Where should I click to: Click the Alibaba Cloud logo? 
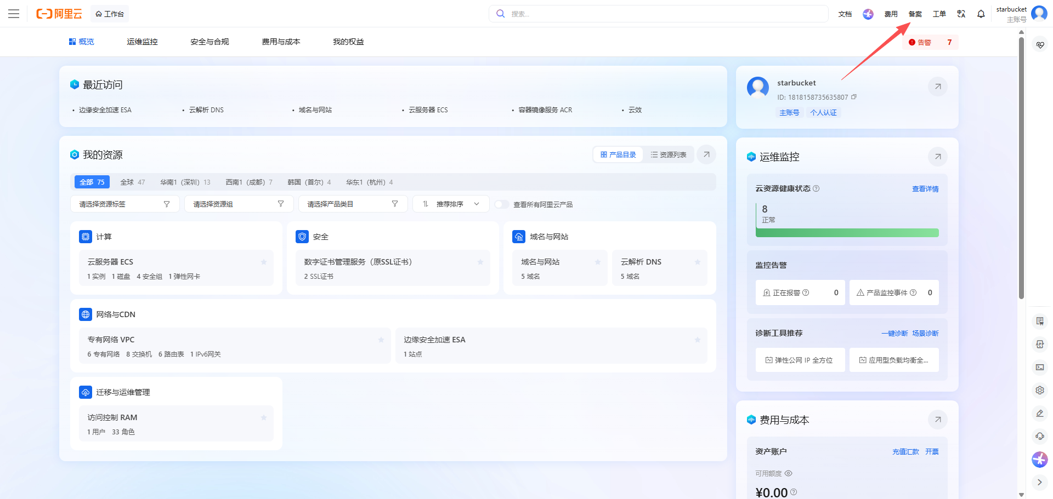tap(59, 14)
